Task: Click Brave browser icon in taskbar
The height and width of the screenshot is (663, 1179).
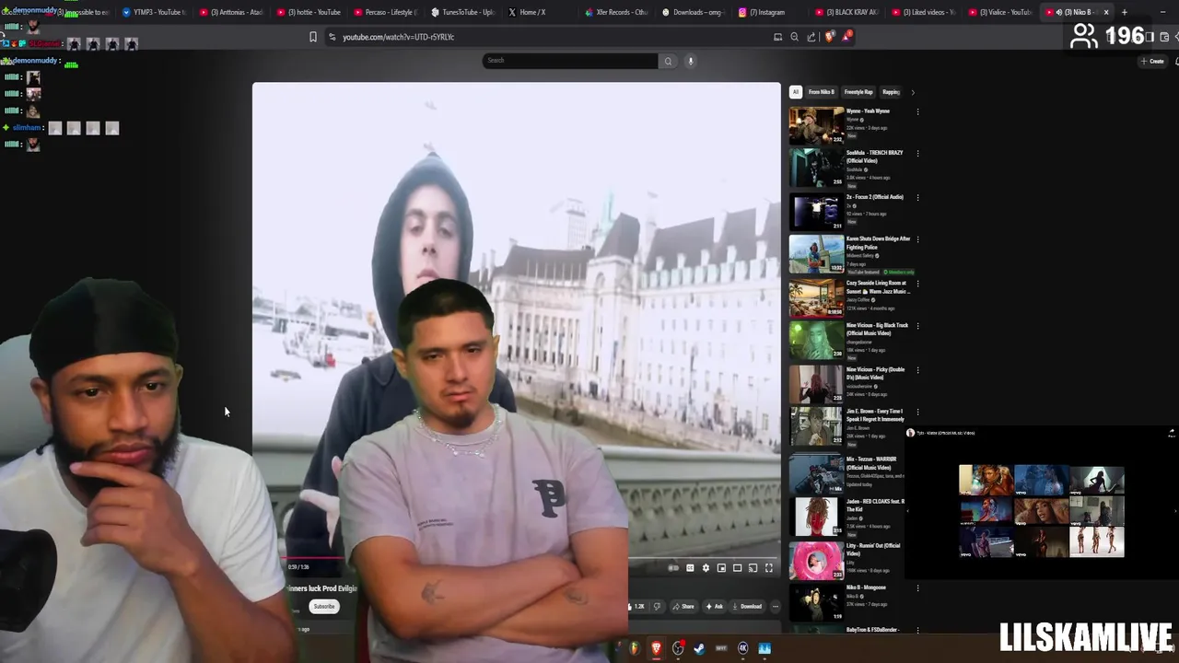Action: (x=656, y=648)
